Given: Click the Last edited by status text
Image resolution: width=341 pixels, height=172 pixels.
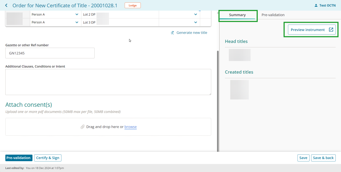Looking at the screenshot, I should point(35,168).
